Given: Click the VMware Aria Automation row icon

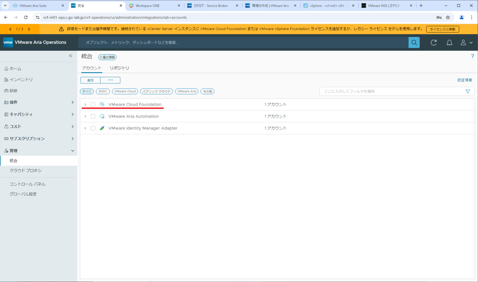Looking at the screenshot, I should click(102, 116).
